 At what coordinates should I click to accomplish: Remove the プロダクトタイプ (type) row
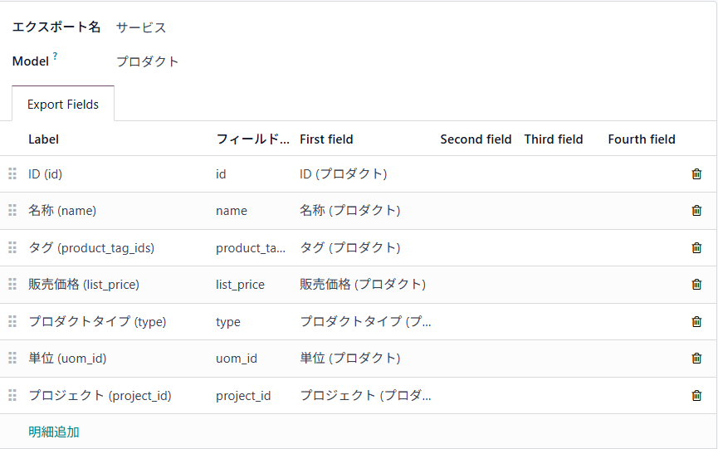point(696,321)
